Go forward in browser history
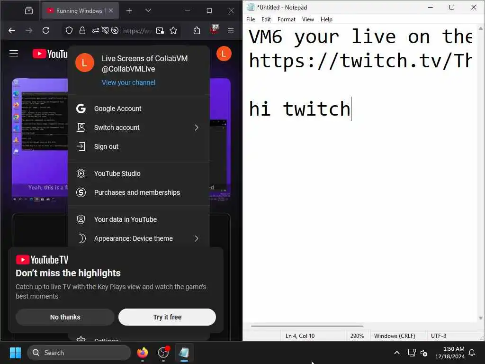 tap(29, 30)
